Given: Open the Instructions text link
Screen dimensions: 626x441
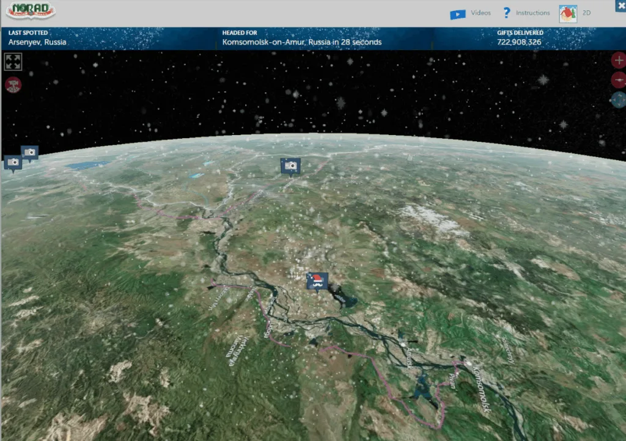Looking at the screenshot, I should (532, 13).
